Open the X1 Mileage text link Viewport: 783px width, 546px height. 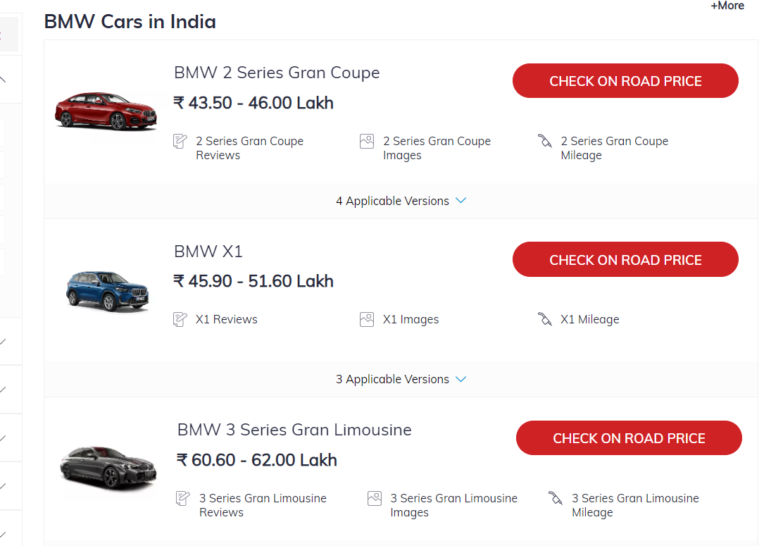589,319
